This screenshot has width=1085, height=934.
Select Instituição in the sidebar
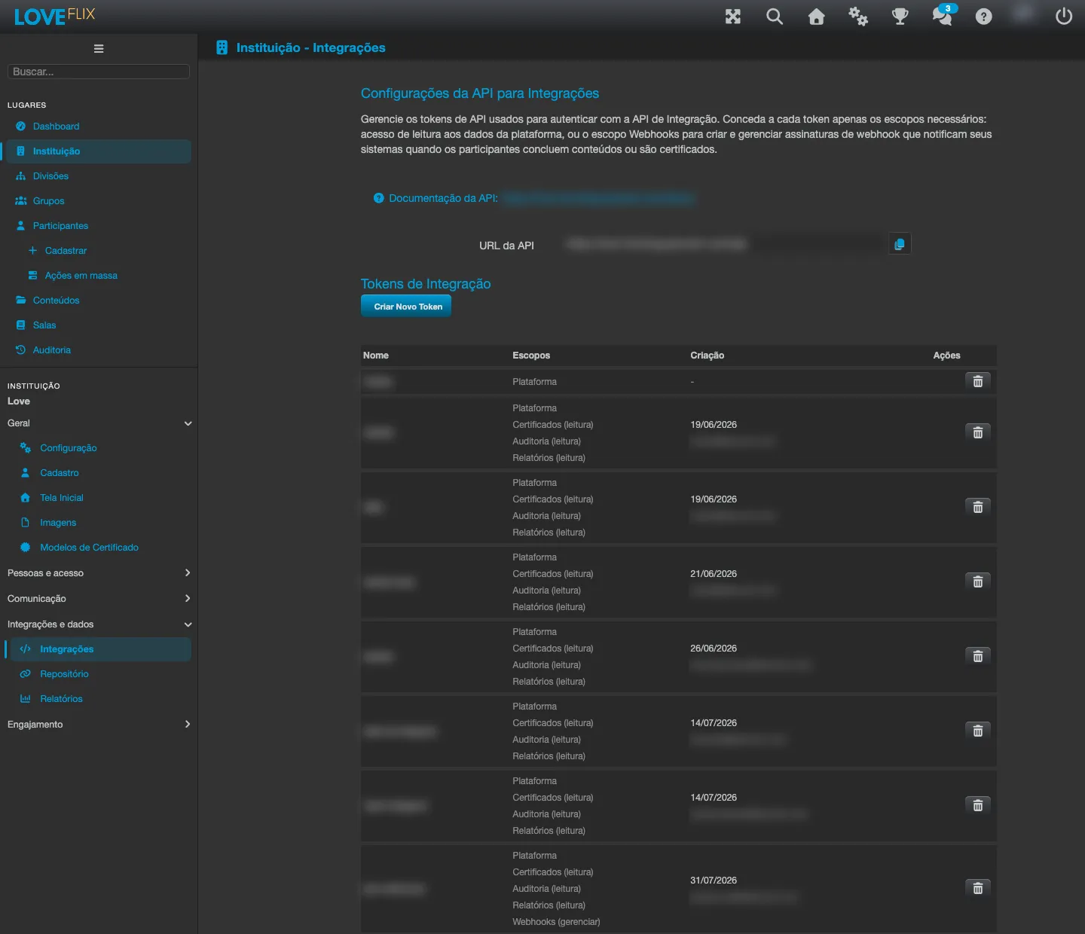(x=99, y=151)
